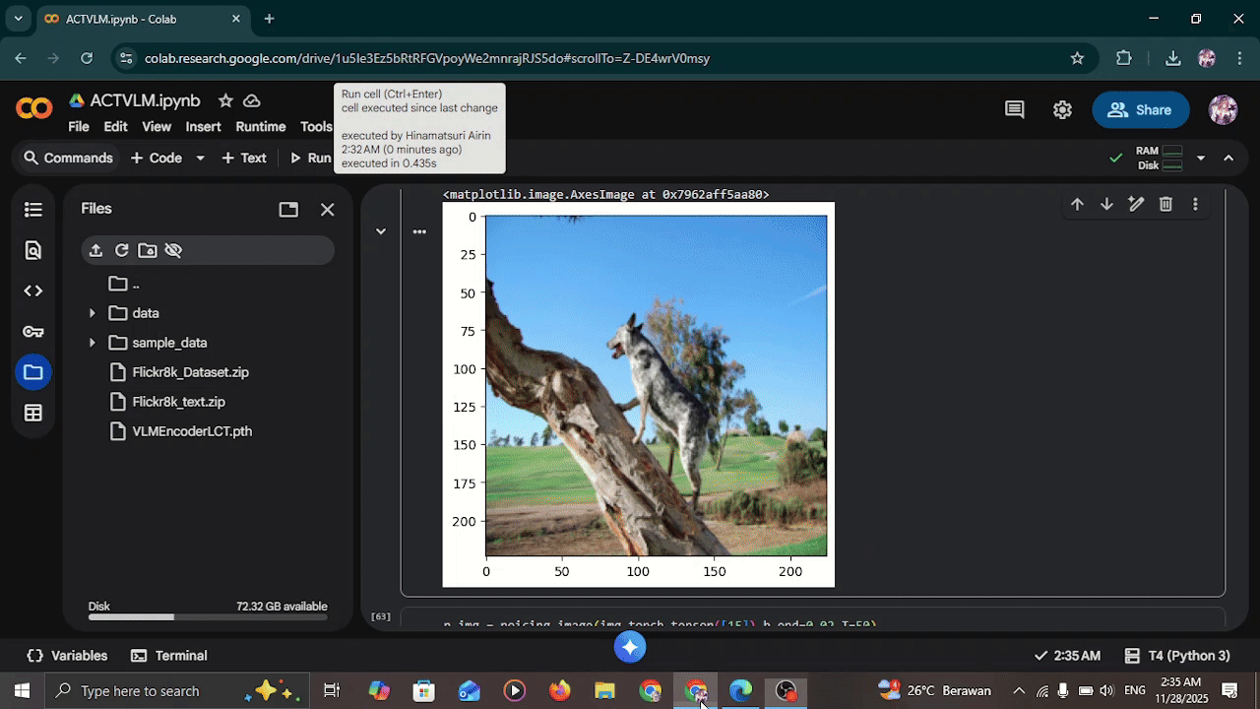Open the Variables panel
The width and height of the screenshot is (1260, 709).
68,656
